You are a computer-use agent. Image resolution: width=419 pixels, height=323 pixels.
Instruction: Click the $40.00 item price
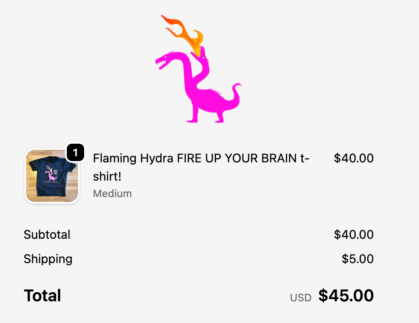pyautogui.click(x=354, y=158)
